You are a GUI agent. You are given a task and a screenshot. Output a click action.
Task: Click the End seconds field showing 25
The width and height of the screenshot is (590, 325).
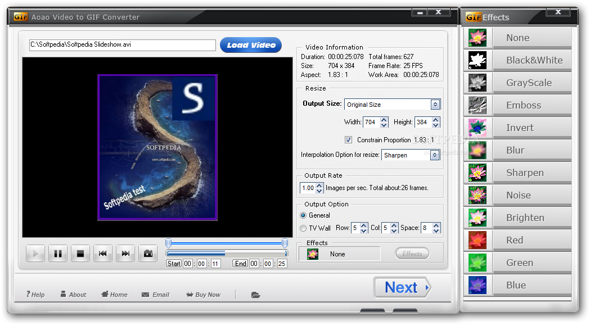[x=282, y=264]
